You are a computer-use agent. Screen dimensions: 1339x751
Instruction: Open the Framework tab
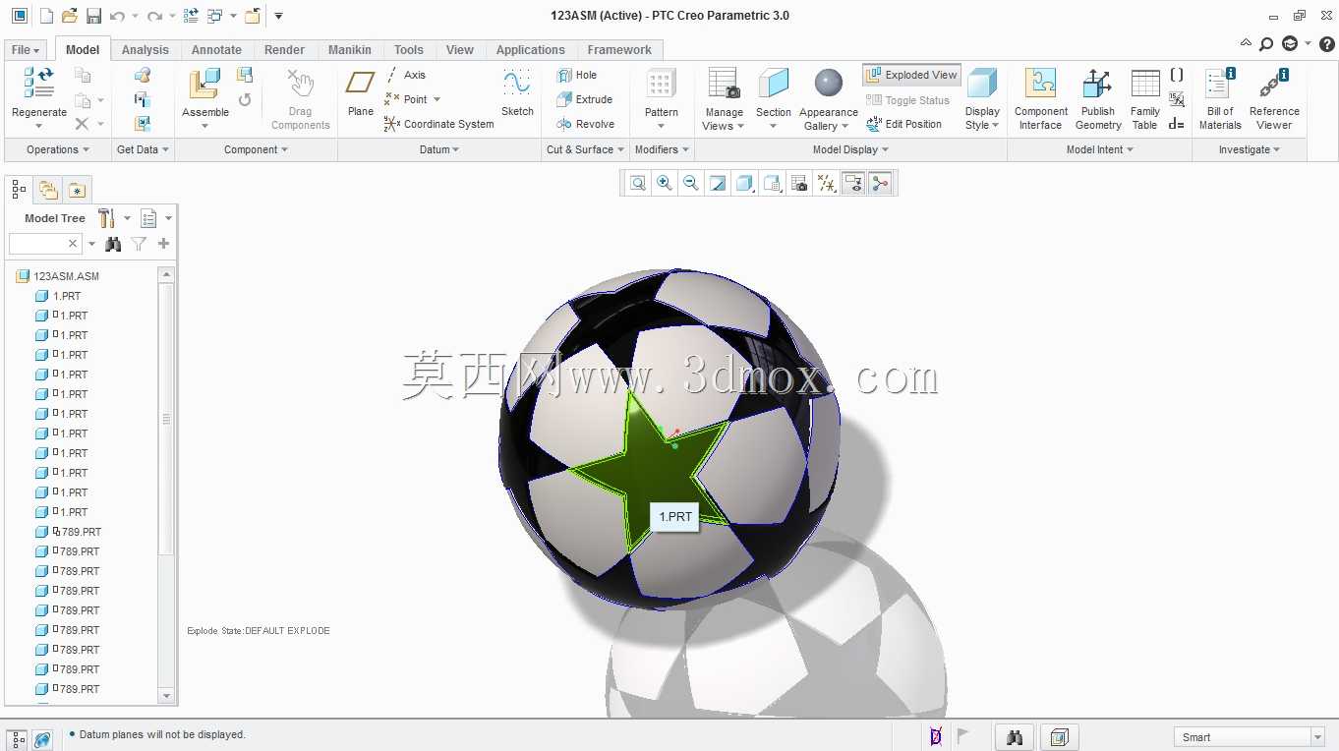click(x=619, y=50)
